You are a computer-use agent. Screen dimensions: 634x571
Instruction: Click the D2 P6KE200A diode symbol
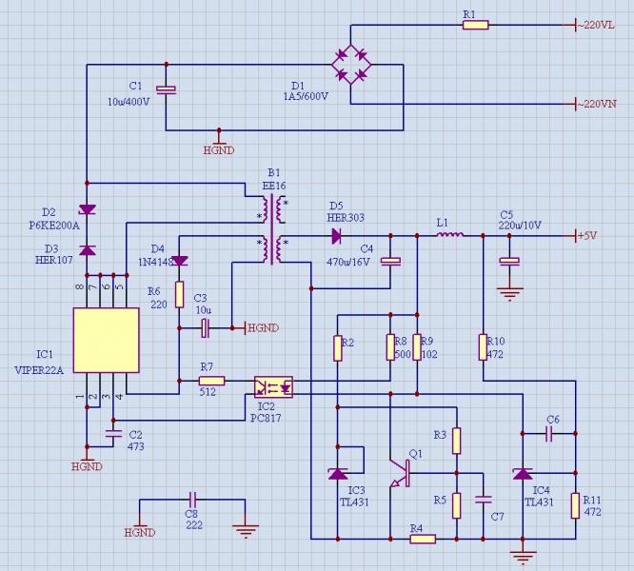[88, 209]
